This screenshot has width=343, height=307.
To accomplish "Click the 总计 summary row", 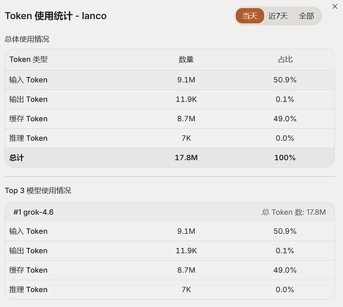I will click(170, 157).
